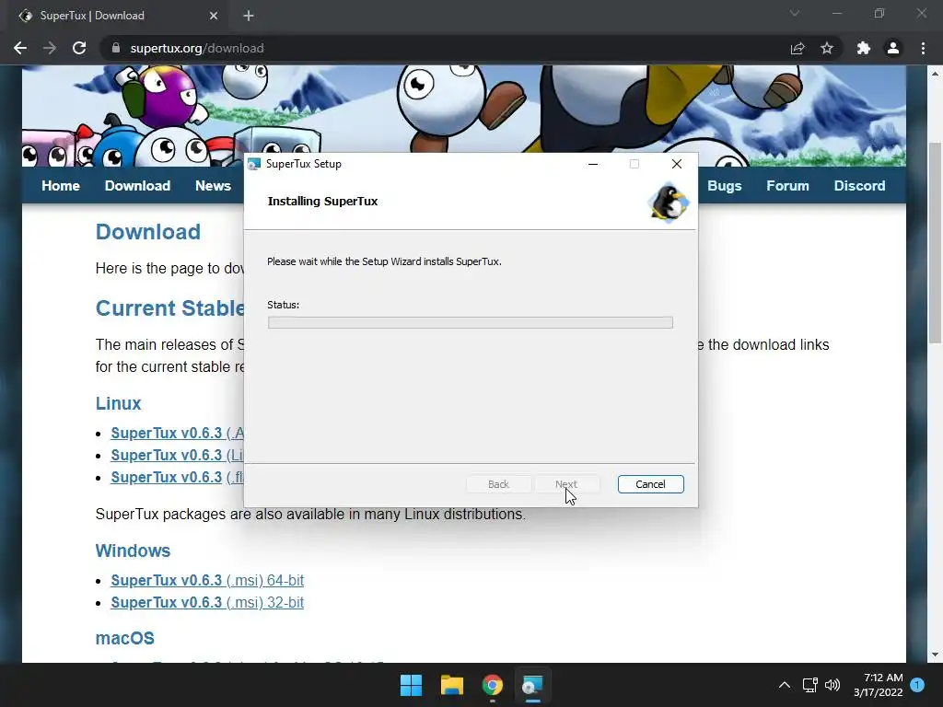Click the SuperTux Setup title bar icon

[254, 164]
